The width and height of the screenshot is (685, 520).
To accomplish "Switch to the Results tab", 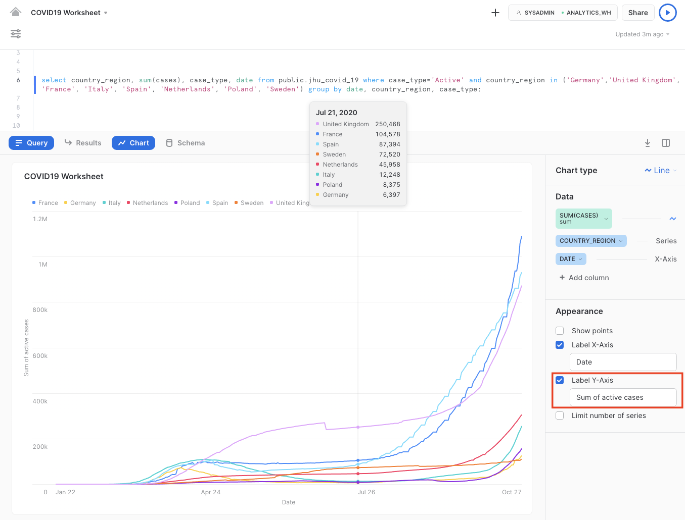I will [x=83, y=143].
